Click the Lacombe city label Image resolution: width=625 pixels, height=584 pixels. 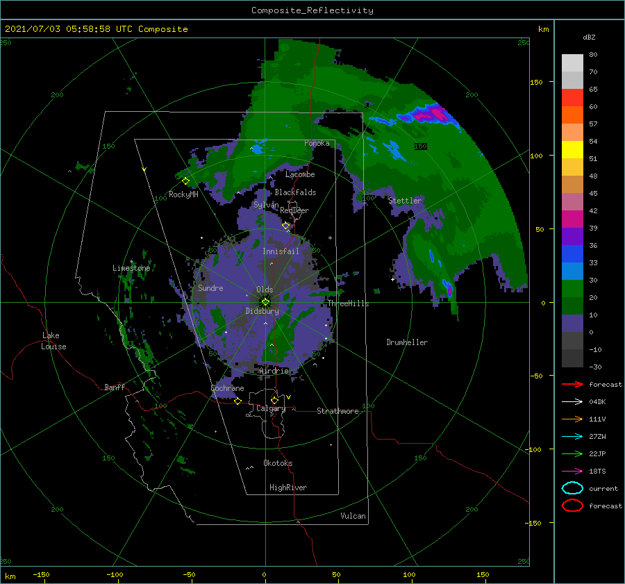coord(300,174)
